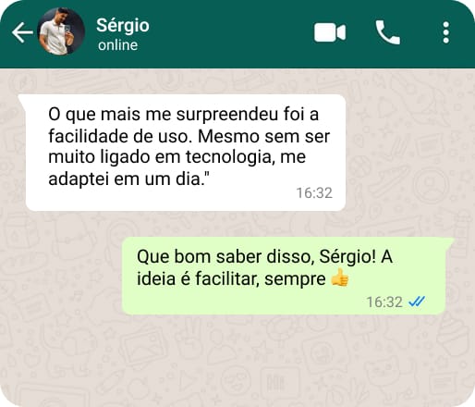Image resolution: width=475 pixels, height=407 pixels.
Task: Click the 16:32 time on sent message
Action: 384,302
